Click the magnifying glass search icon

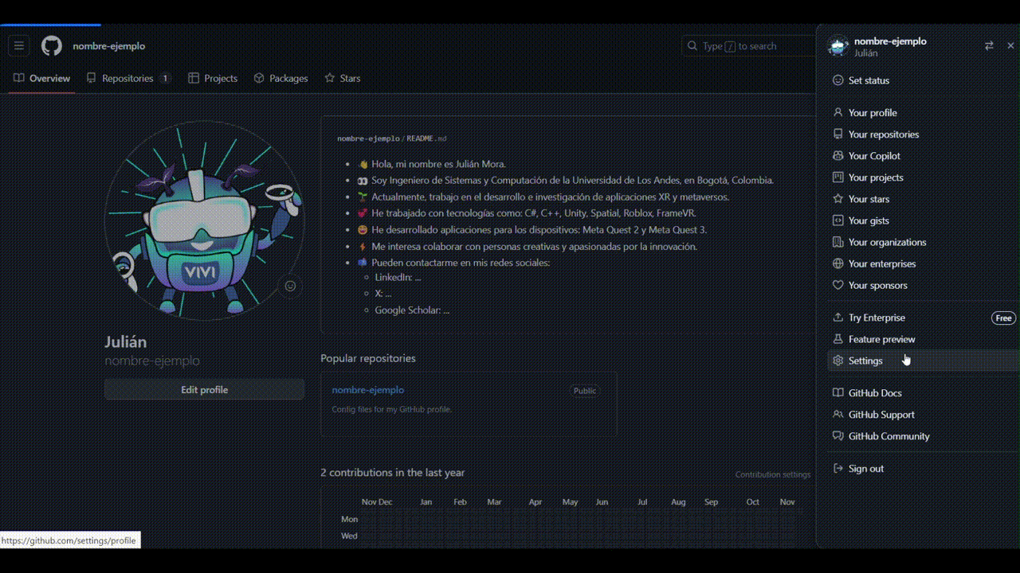pyautogui.click(x=692, y=45)
